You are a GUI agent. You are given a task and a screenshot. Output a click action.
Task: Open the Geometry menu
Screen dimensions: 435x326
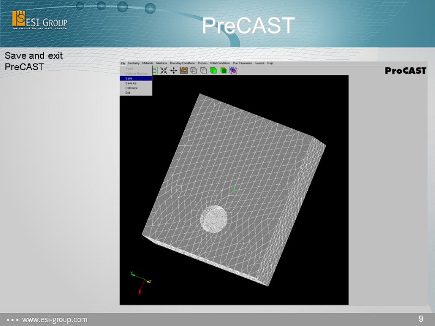click(x=134, y=63)
